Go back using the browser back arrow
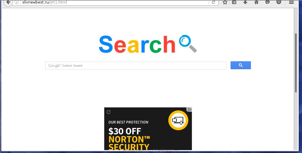 [8, 2]
